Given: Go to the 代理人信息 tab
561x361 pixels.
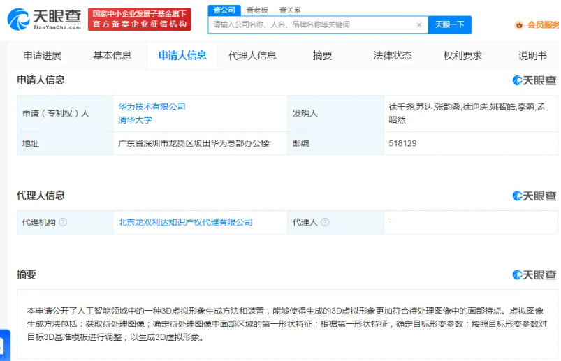Looking at the screenshot, I should click(x=252, y=56).
